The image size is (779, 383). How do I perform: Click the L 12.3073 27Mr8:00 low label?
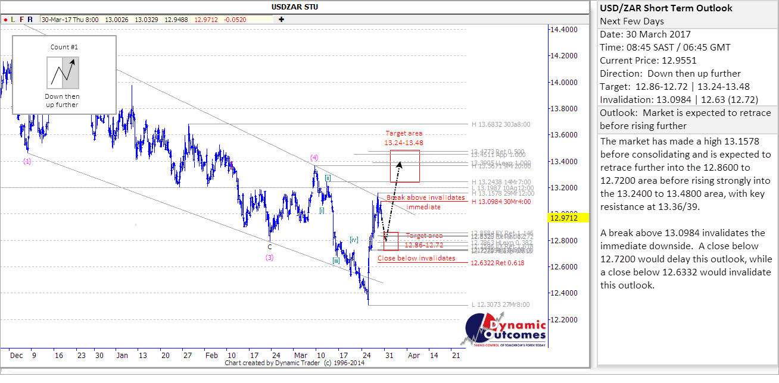(500, 304)
